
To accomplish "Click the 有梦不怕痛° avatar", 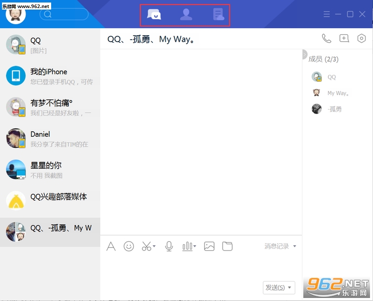I will 16,107.
